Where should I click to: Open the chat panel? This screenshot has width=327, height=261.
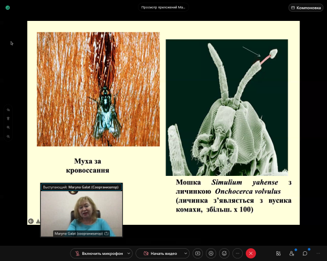[305, 253]
